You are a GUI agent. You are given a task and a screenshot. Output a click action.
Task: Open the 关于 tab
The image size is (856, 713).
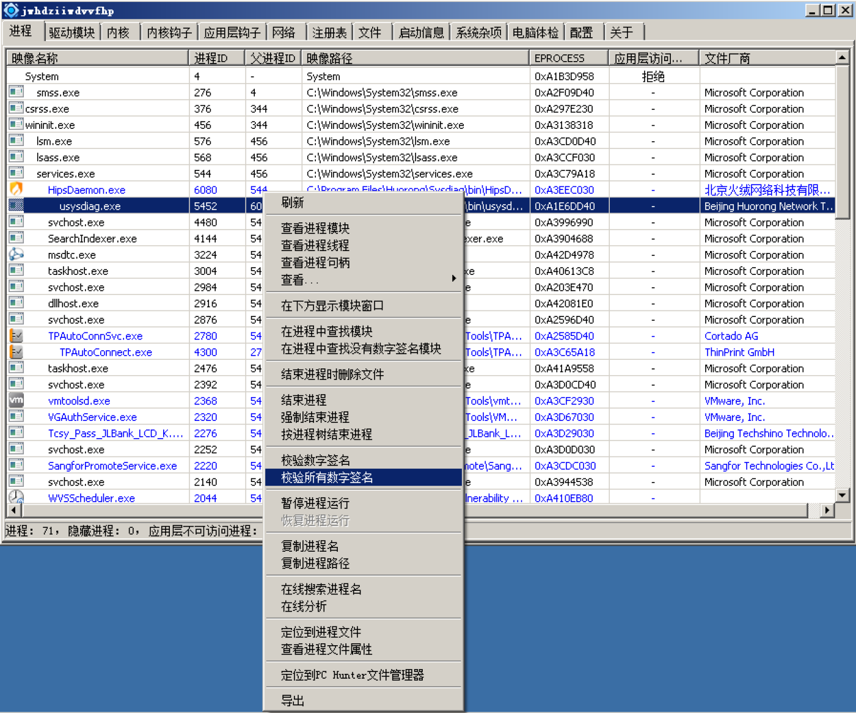click(621, 32)
